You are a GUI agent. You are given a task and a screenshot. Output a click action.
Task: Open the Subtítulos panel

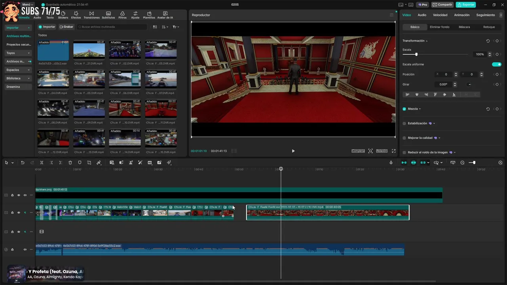pos(108,15)
